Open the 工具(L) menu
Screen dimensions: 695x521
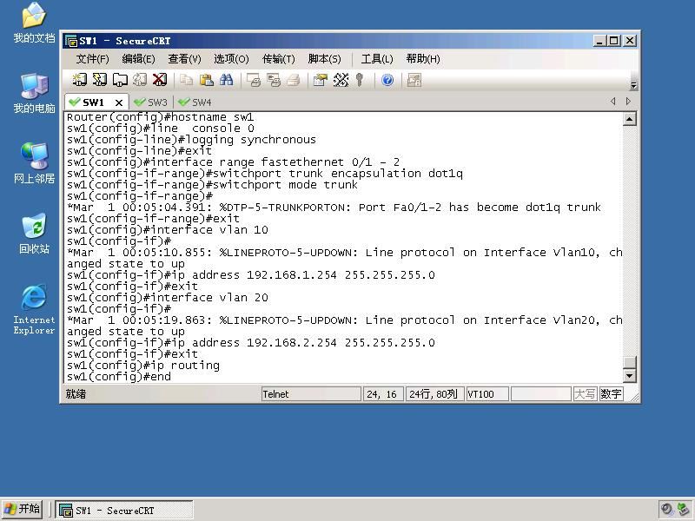click(377, 59)
